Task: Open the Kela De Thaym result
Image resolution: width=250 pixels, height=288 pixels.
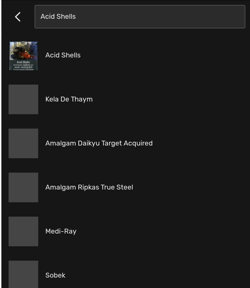Action: [x=69, y=99]
